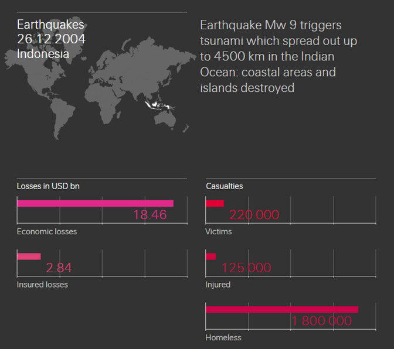Click the Injured bar

point(211,256)
